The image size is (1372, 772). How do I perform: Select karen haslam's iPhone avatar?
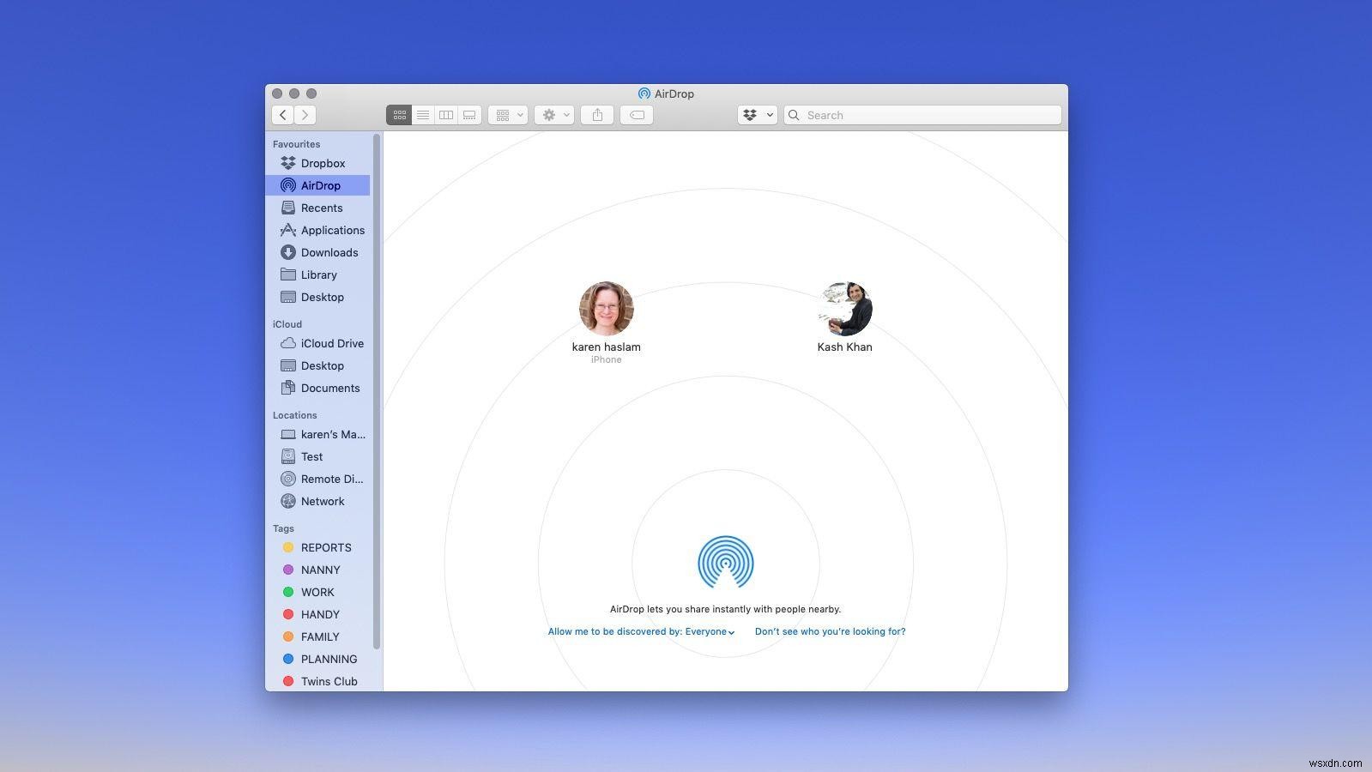click(606, 309)
